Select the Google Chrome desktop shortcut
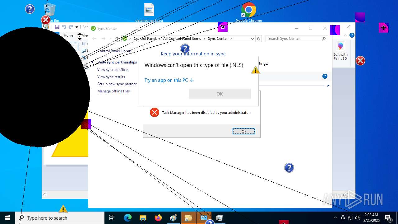The image size is (398, 224). click(x=249, y=13)
